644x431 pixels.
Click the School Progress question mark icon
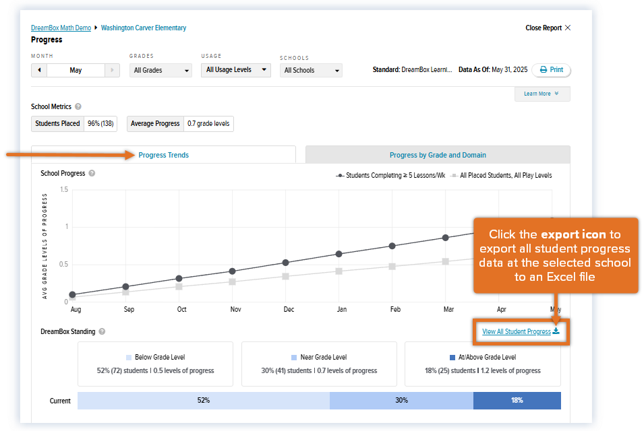[x=92, y=173]
